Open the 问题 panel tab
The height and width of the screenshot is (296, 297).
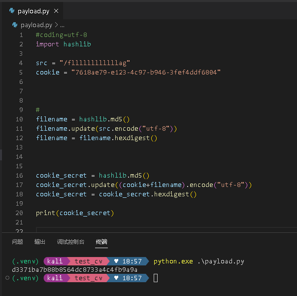pos(17,242)
